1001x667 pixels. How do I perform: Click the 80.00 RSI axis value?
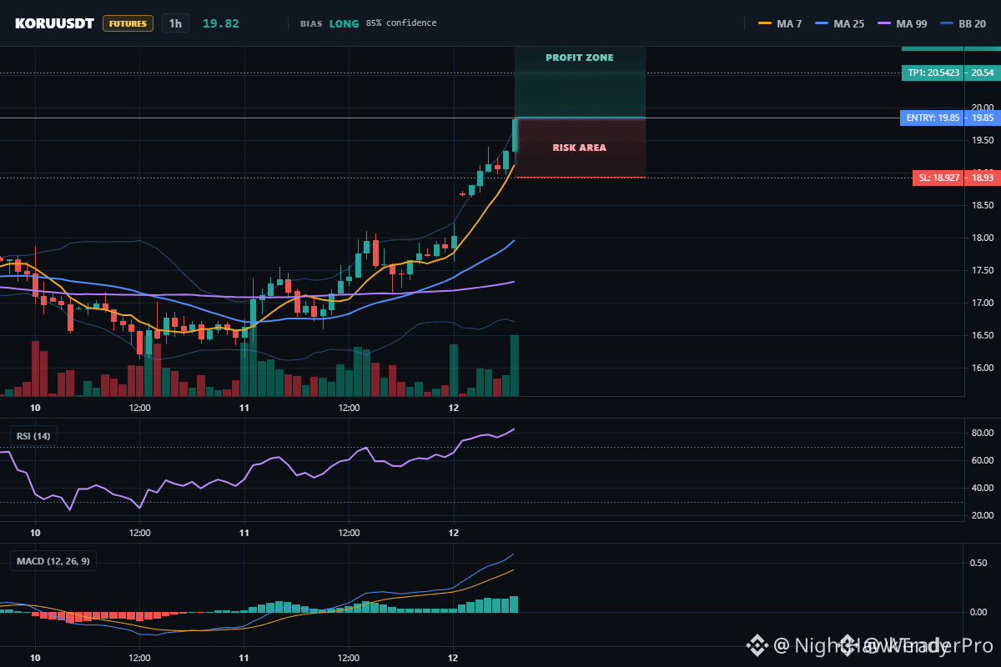(982, 433)
